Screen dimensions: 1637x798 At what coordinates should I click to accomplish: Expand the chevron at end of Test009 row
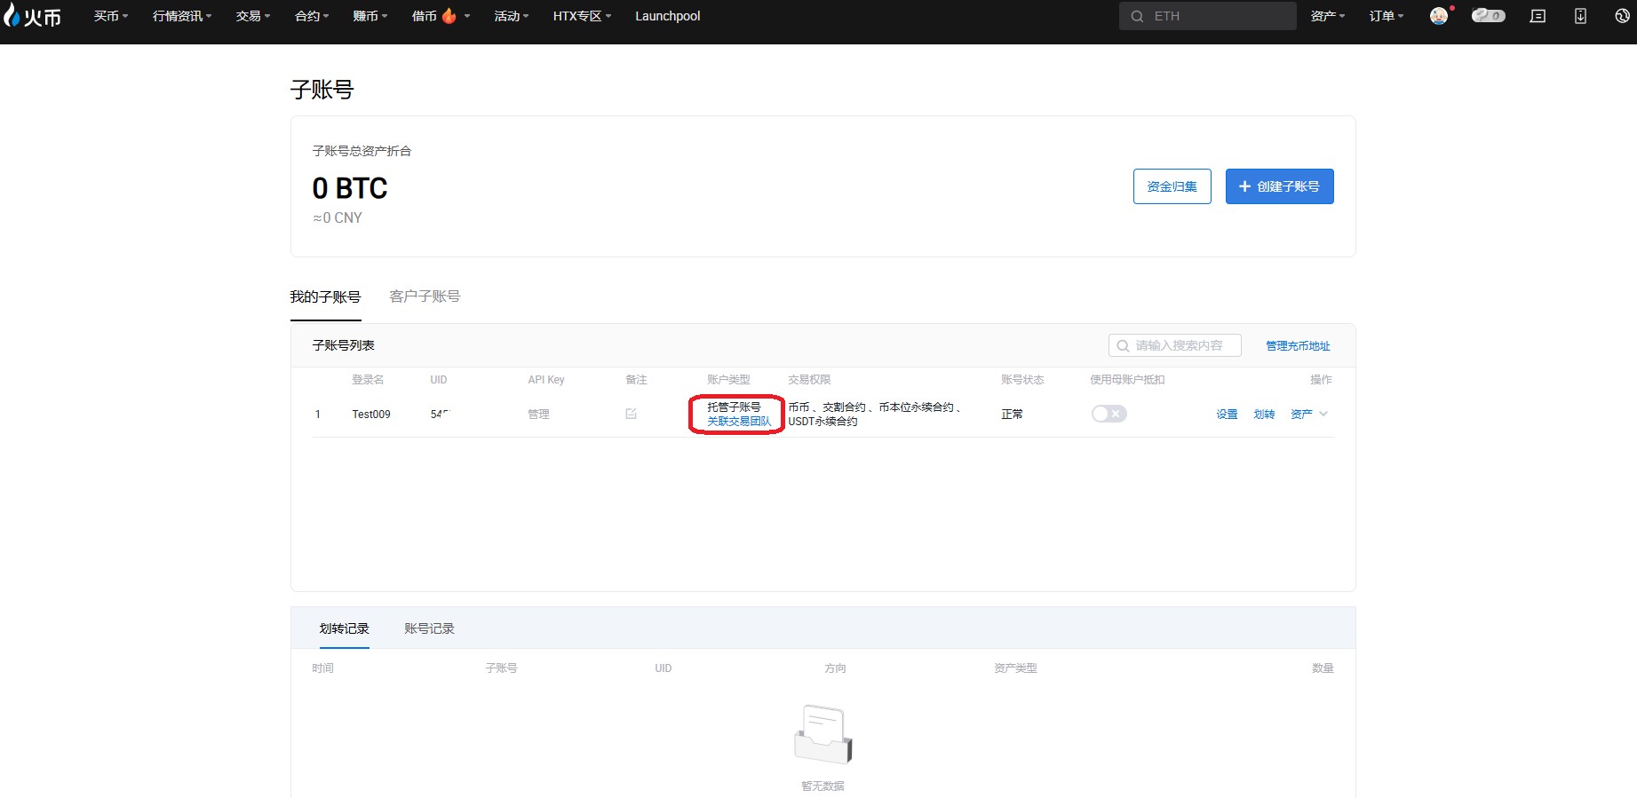click(1323, 414)
